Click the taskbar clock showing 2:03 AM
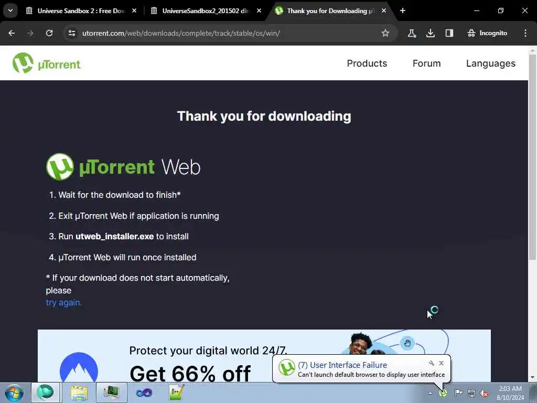The image size is (537, 403). coord(510,393)
